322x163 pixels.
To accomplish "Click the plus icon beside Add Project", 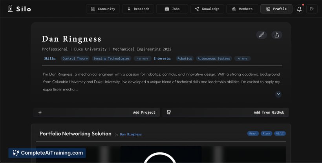I will coord(40,112).
